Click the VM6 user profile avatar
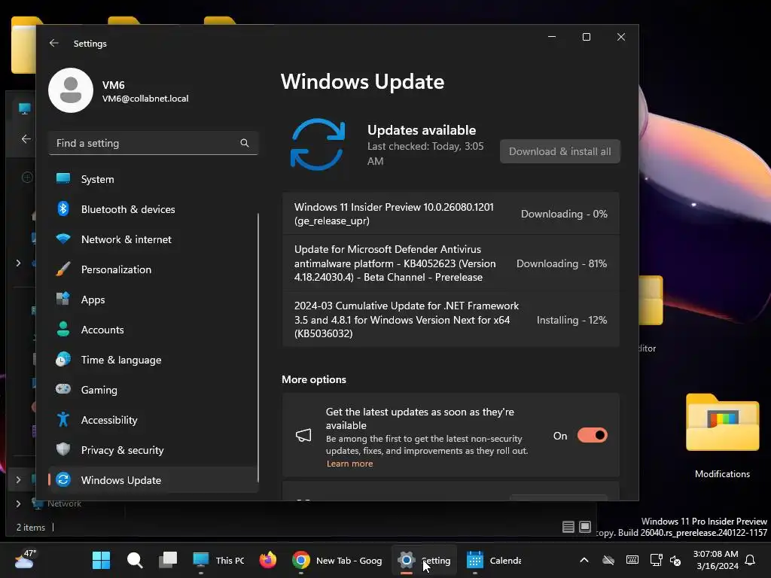 (x=71, y=90)
